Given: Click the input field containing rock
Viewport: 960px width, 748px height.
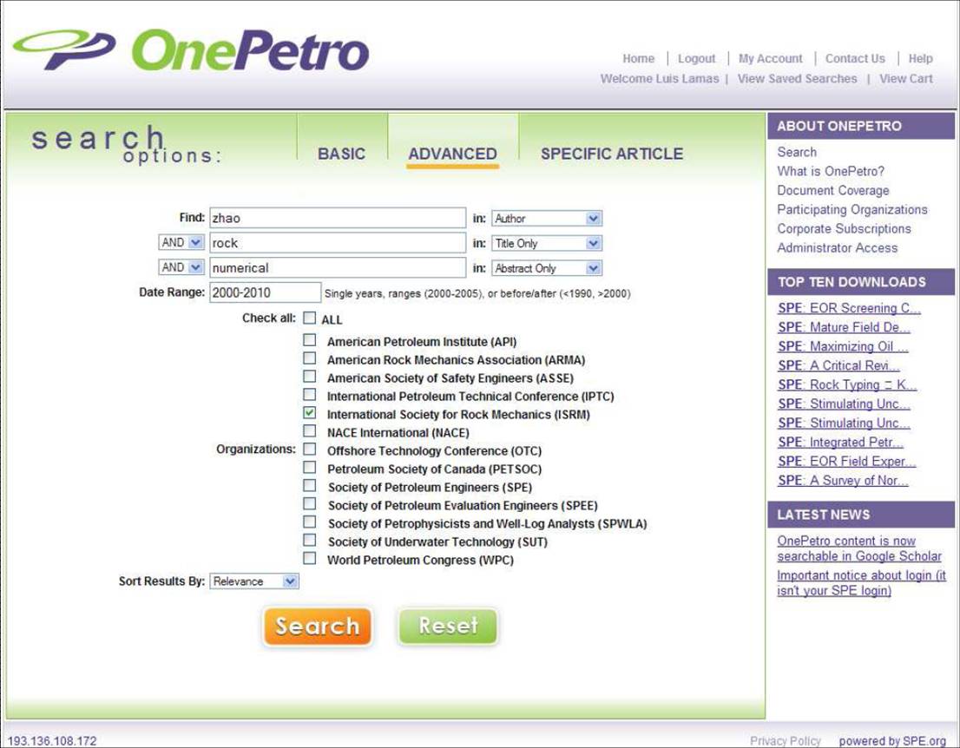Looking at the screenshot, I should tap(338, 243).
